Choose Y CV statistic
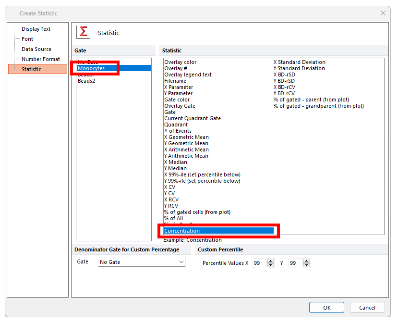The width and height of the screenshot is (398, 324). (x=169, y=193)
